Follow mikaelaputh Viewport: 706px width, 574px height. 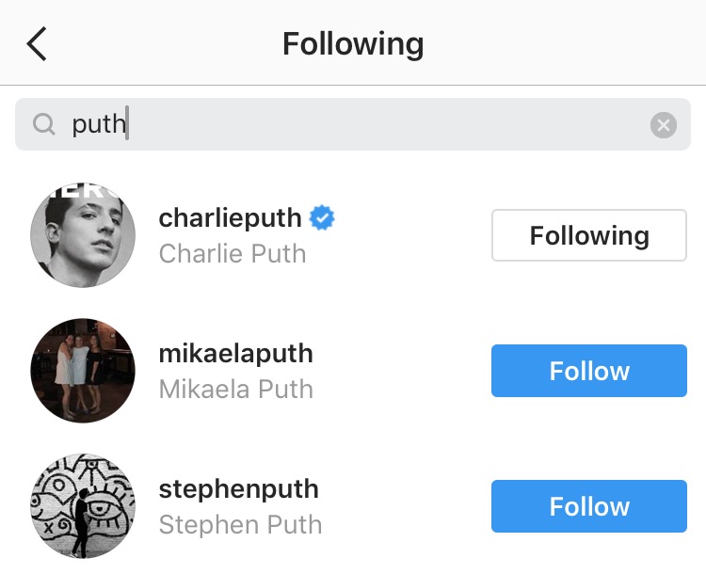click(x=588, y=371)
